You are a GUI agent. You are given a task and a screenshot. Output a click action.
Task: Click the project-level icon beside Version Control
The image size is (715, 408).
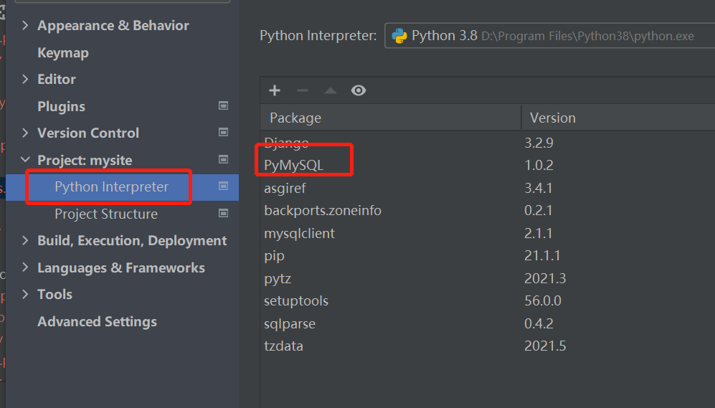224,133
